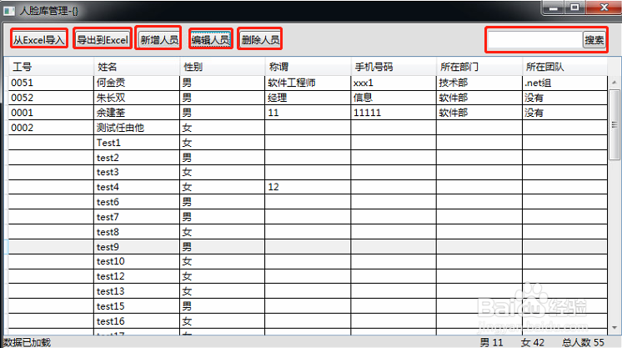
Task: Click the 技术部 department cell
Action: point(479,83)
